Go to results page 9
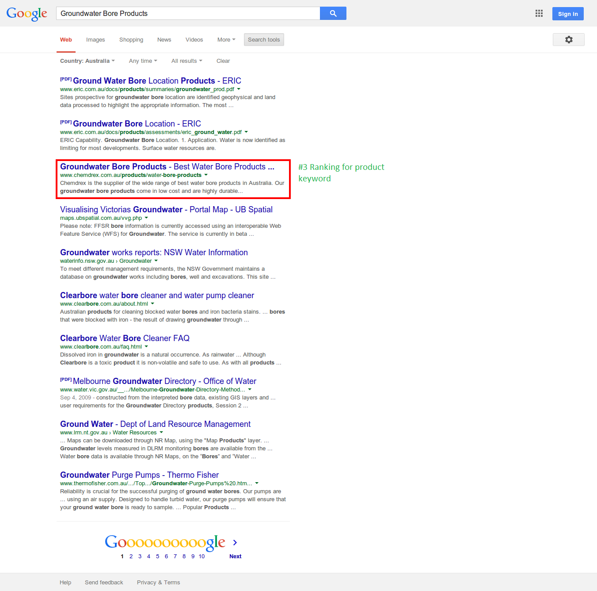The image size is (597, 591). (x=193, y=556)
